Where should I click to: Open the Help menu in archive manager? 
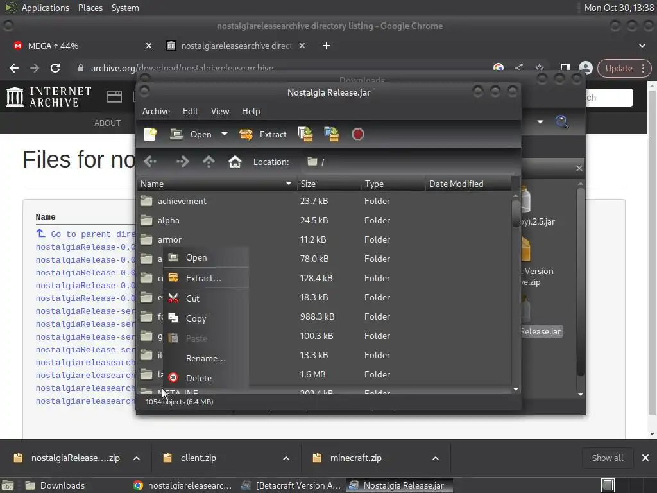click(x=251, y=111)
